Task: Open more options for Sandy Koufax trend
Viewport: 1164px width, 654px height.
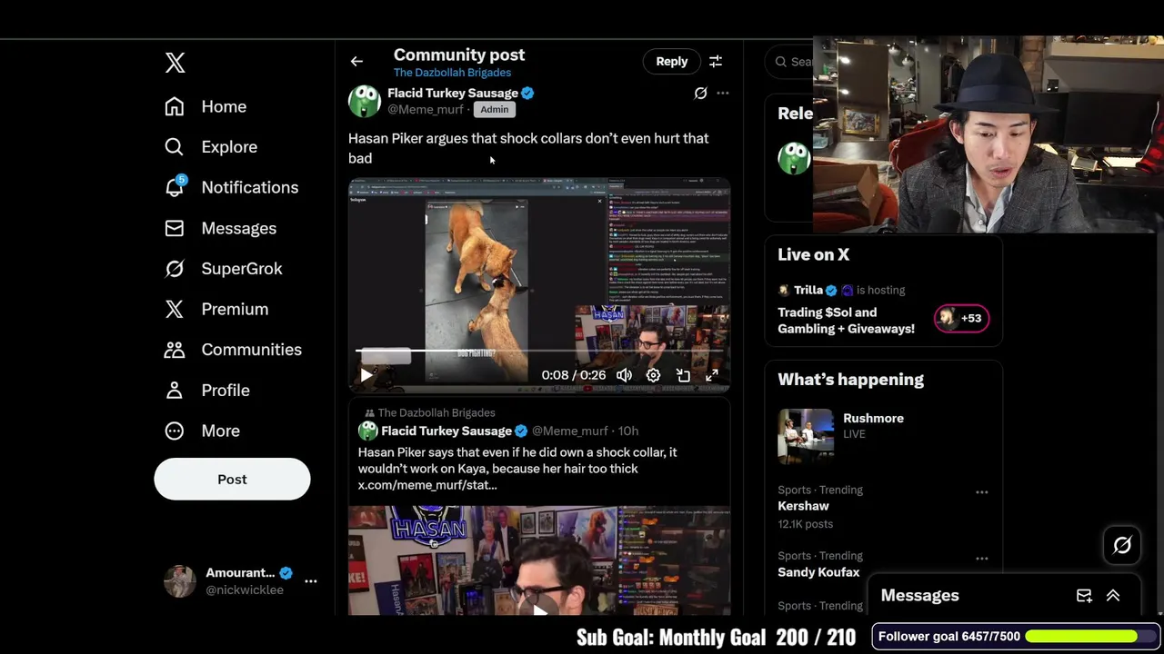Action: click(982, 559)
